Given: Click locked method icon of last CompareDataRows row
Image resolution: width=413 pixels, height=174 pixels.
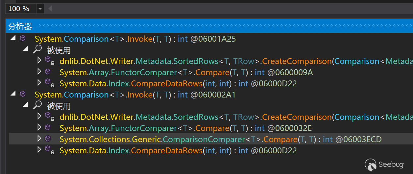Looking at the screenshot, I should pyautogui.click(x=49, y=150).
